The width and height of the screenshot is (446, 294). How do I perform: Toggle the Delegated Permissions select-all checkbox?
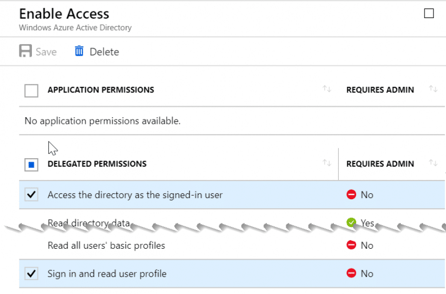coord(31,164)
